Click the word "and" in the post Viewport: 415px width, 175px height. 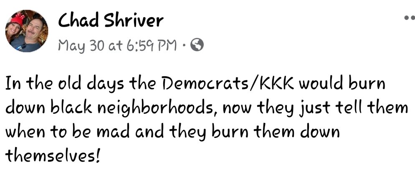click(149, 131)
